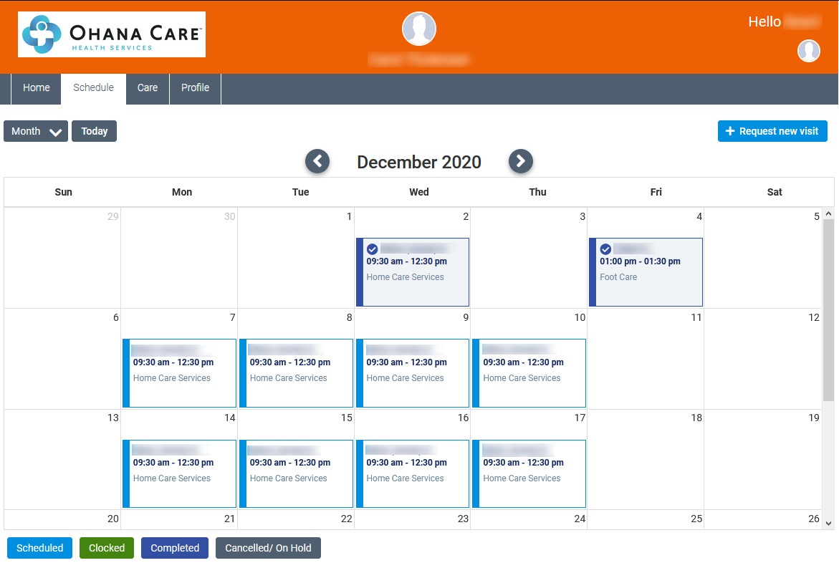839x568 pixels.
Task: Click the plus icon on Request new visit
Action: (x=730, y=131)
